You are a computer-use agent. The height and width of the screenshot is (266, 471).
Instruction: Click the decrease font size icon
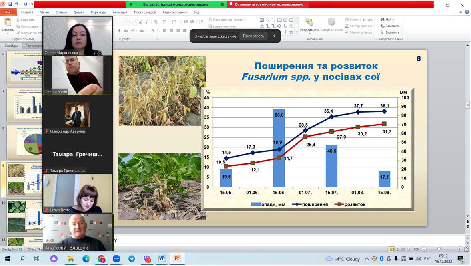[x=146, y=22]
